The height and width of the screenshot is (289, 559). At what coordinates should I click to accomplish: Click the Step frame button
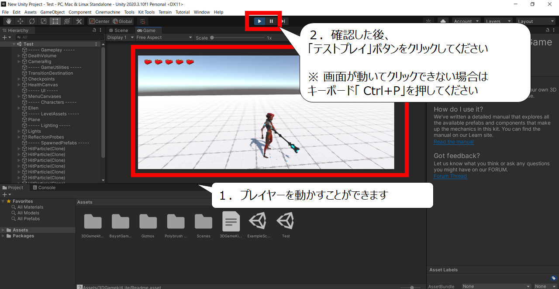[283, 21]
